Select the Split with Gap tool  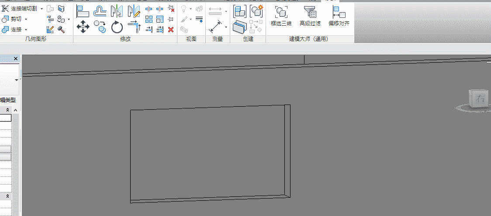(160, 9)
